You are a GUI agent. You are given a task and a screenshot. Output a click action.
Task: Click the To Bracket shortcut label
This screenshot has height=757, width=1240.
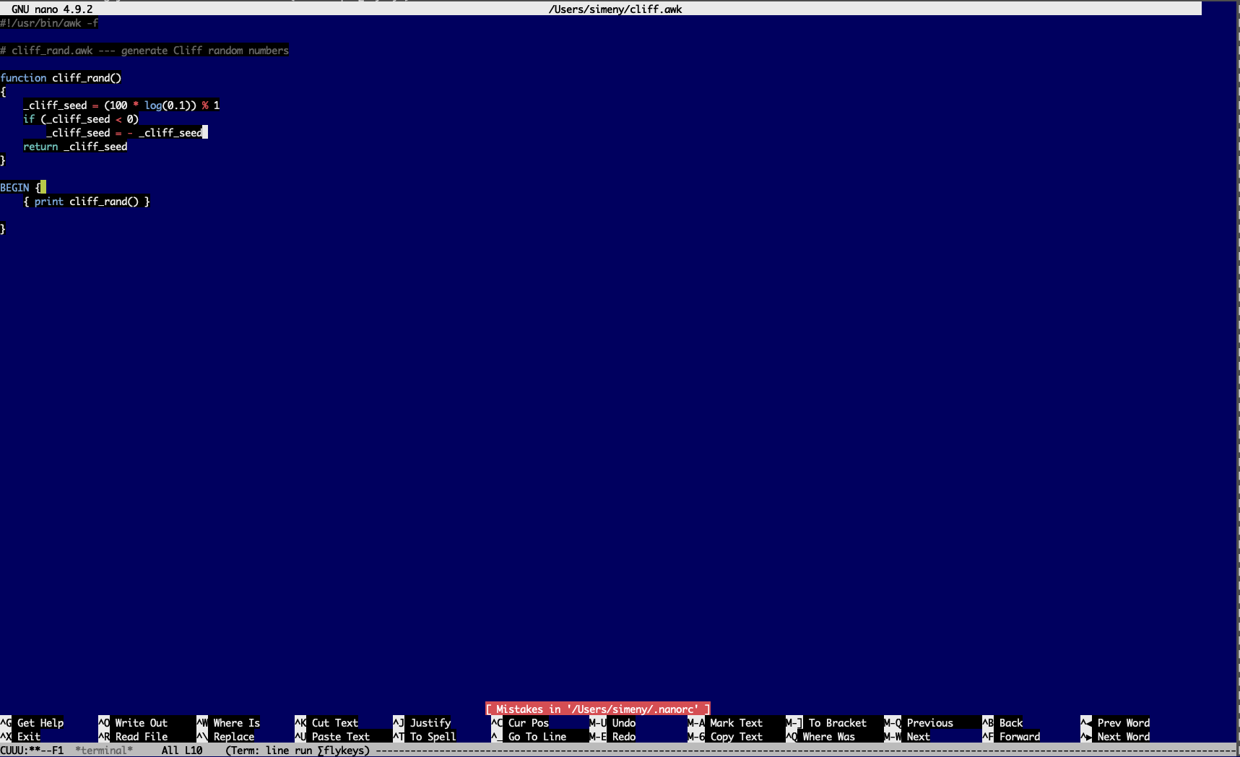[x=838, y=723]
